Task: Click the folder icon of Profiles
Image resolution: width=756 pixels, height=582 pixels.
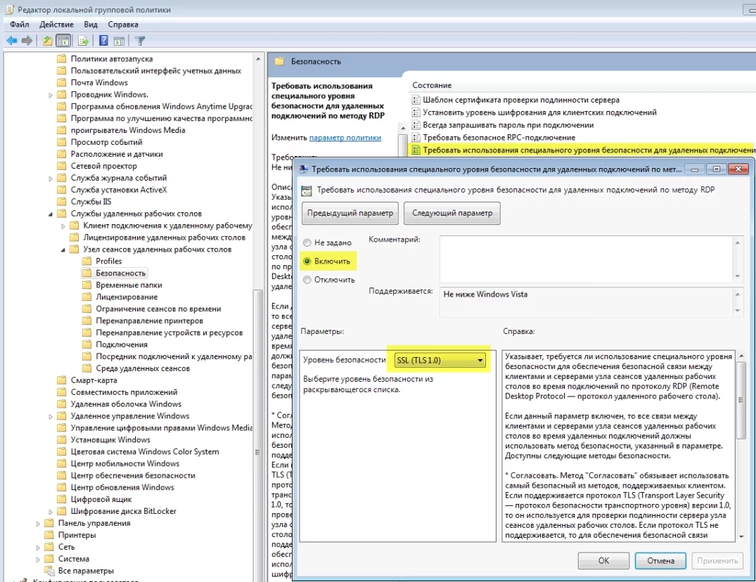Action: (x=87, y=261)
